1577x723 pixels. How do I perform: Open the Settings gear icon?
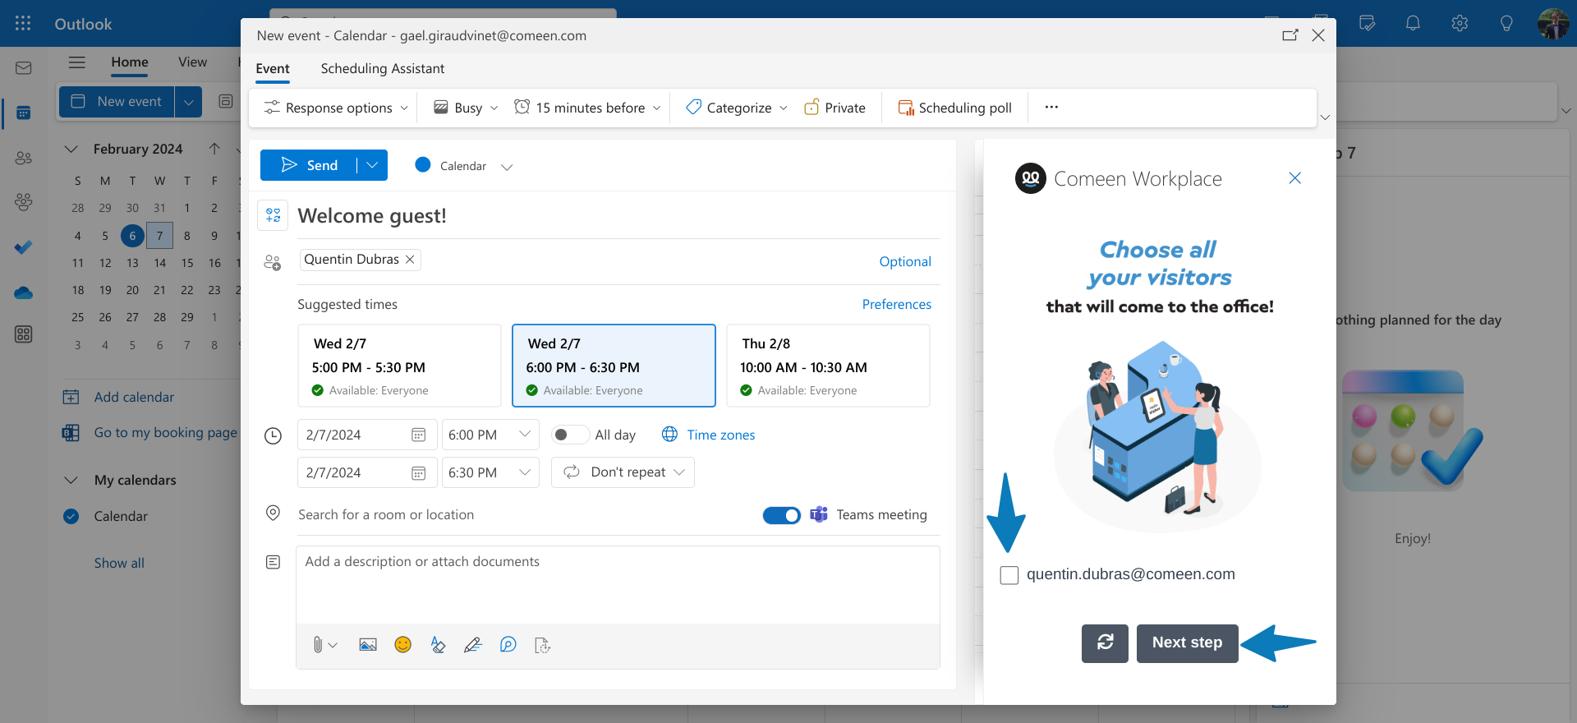tap(1460, 24)
